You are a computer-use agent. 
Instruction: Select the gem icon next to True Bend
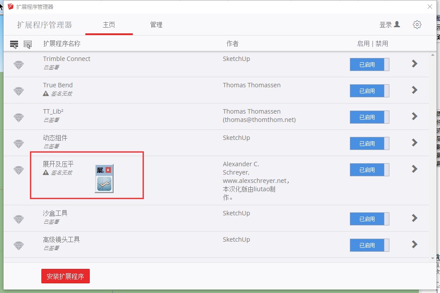[x=18, y=91]
